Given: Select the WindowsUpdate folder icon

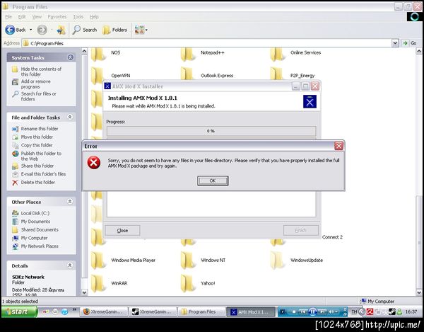Looking at the screenshot, I should 278,260.
